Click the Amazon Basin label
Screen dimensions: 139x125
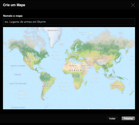pyautogui.click(x=47, y=76)
